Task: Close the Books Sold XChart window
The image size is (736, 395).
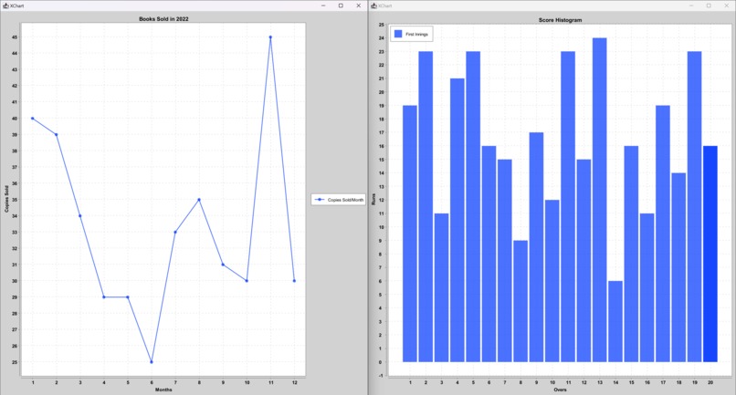Action: click(x=359, y=5)
